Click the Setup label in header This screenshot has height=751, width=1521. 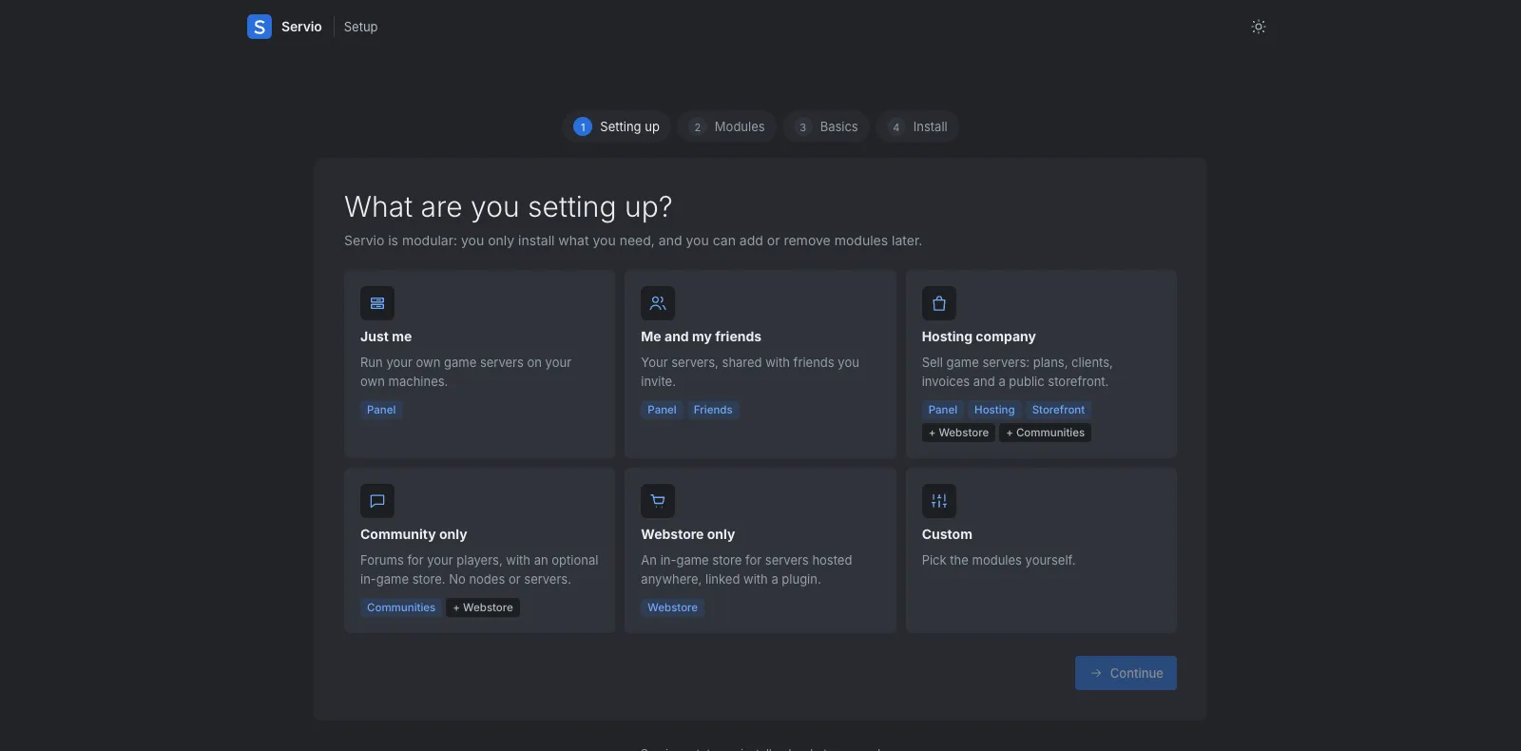coord(360,27)
